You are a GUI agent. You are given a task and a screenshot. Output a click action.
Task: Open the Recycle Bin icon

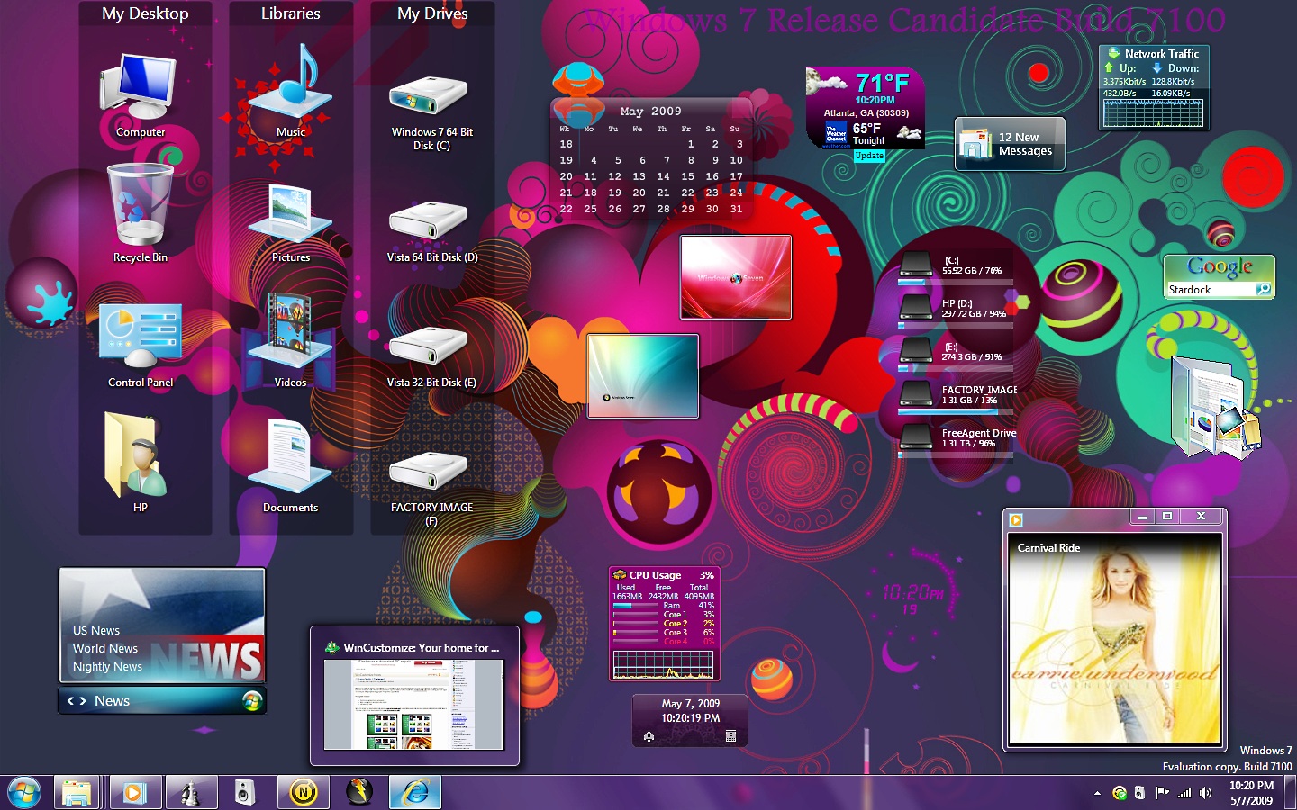click(x=140, y=211)
